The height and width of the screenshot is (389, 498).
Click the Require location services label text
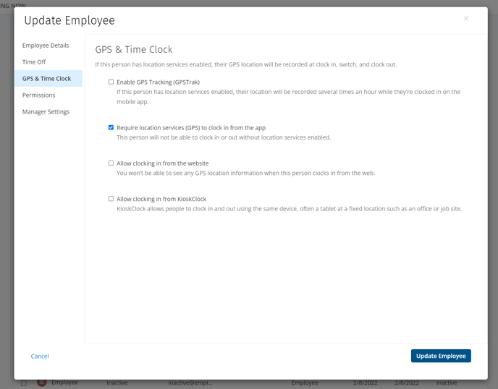click(191, 128)
